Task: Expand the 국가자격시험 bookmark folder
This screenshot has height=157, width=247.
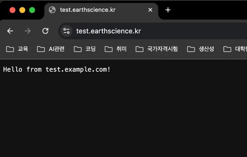Action: tap(157, 49)
